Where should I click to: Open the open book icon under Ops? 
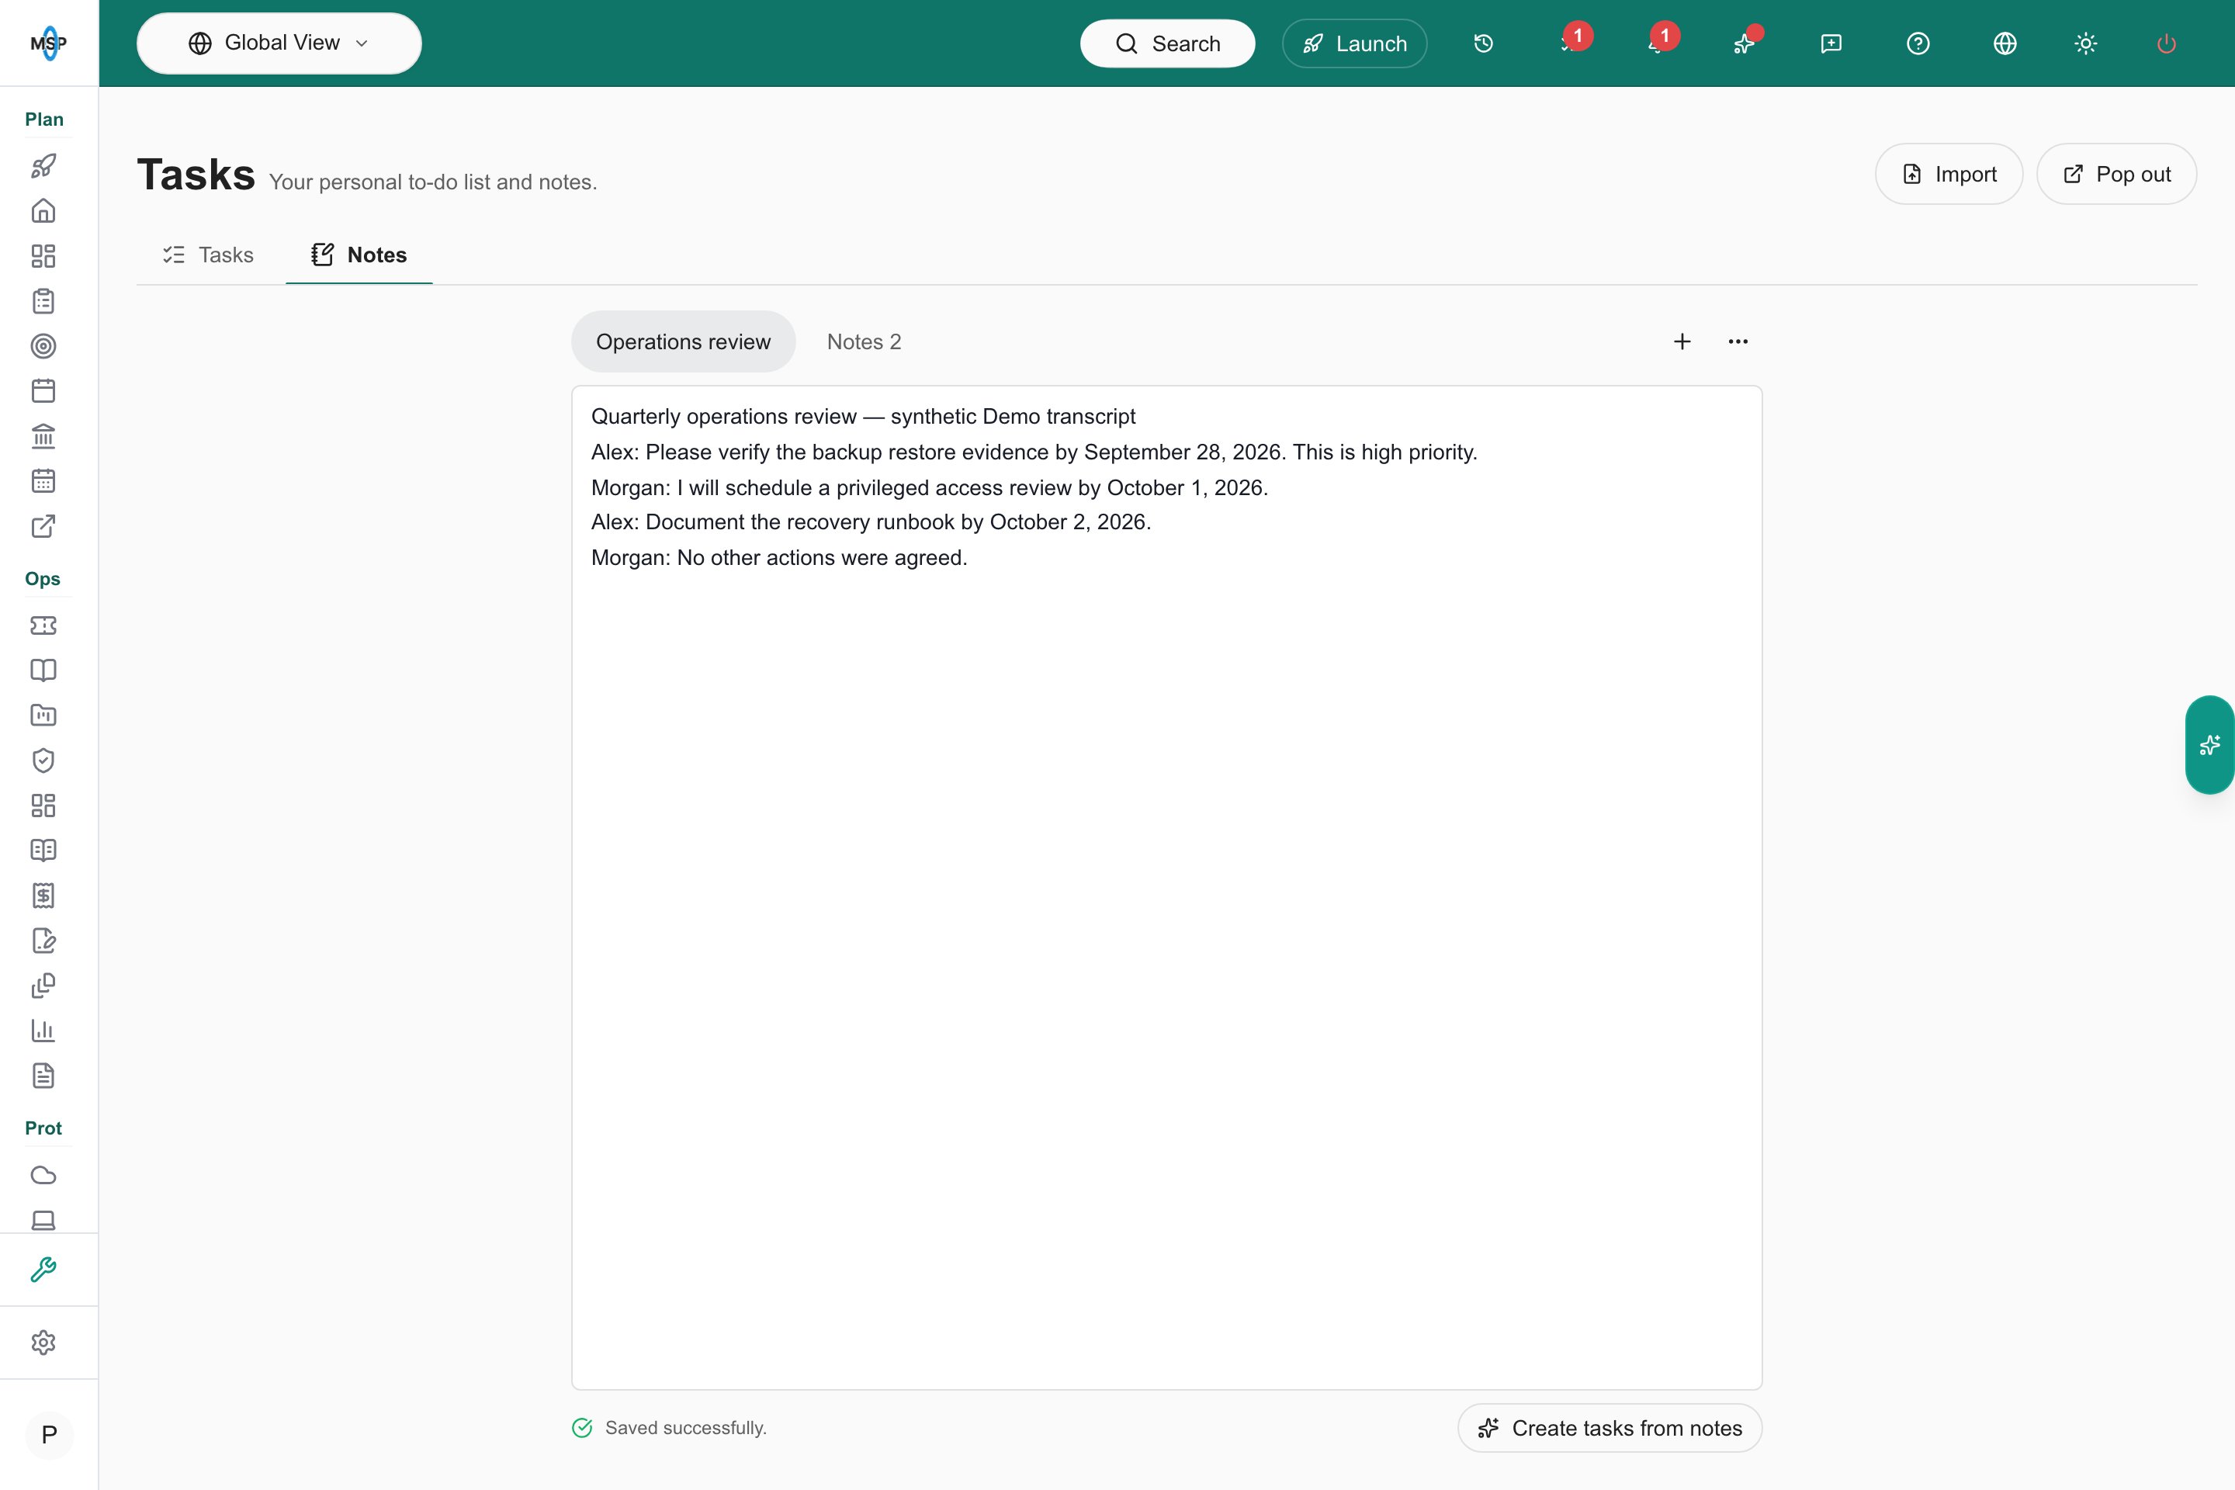(x=43, y=670)
